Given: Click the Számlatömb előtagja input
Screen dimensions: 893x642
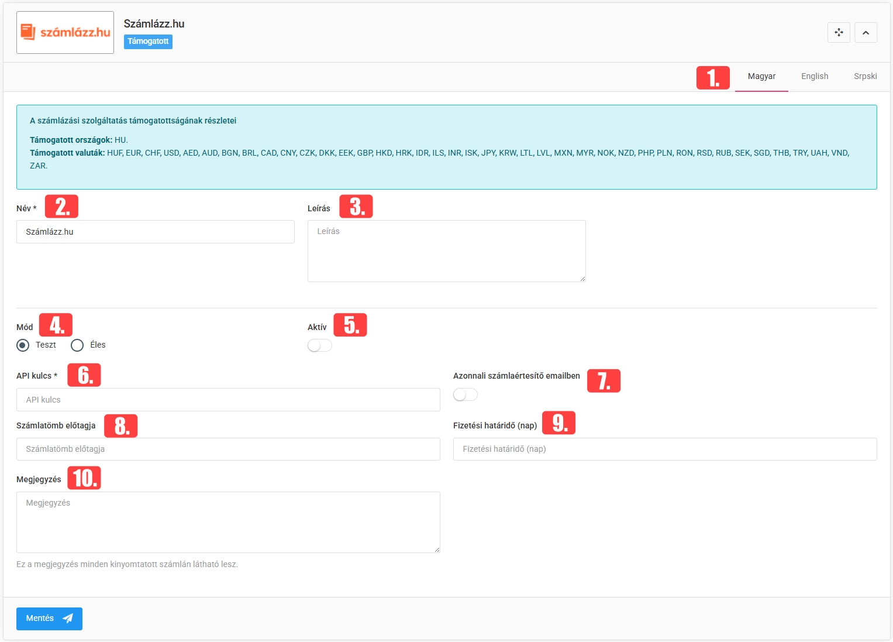Looking at the screenshot, I should point(228,449).
